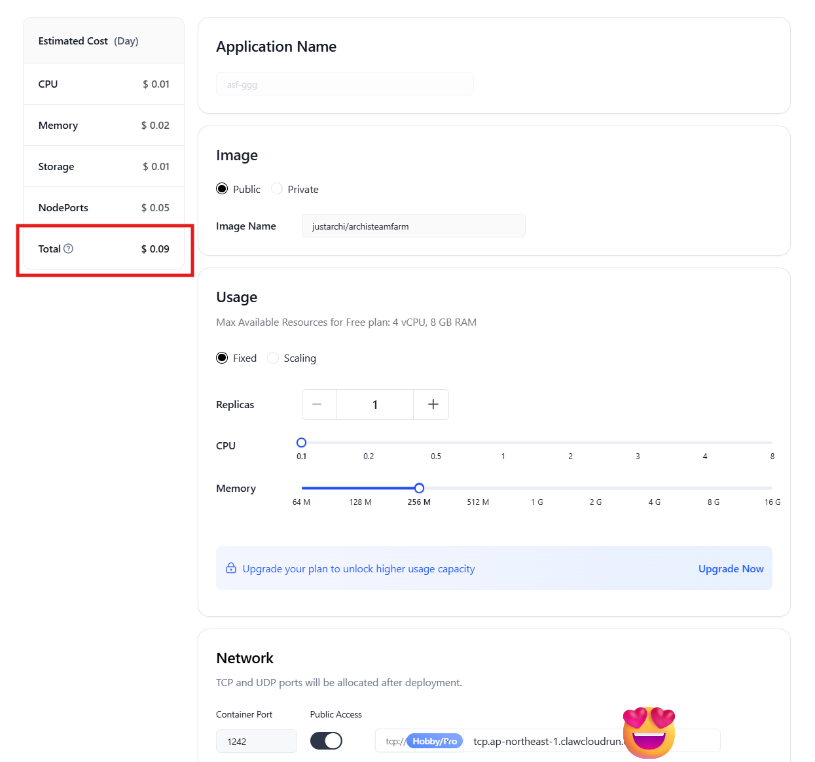Disable the Public Access toggle

(326, 740)
